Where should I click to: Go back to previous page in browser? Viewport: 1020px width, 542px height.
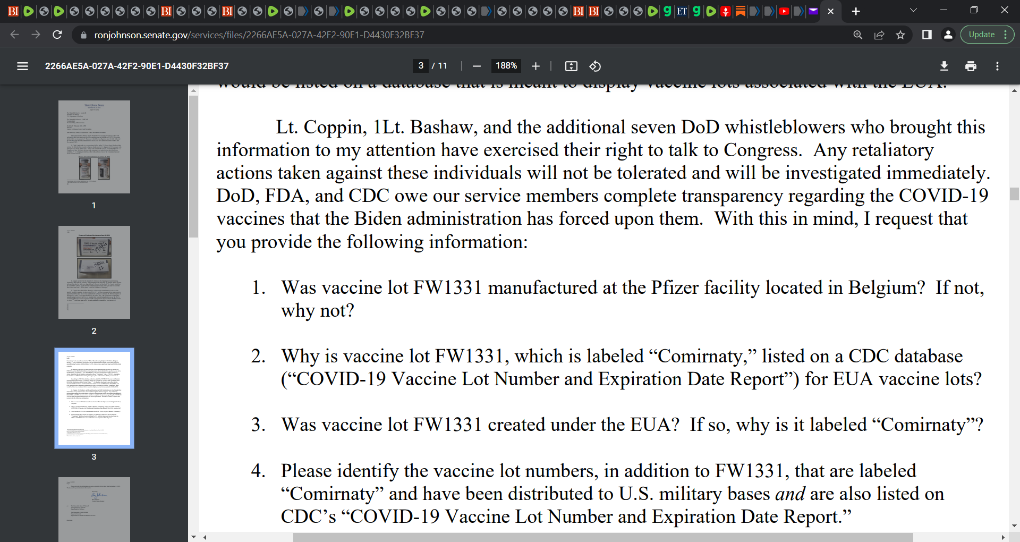(14, 35)
